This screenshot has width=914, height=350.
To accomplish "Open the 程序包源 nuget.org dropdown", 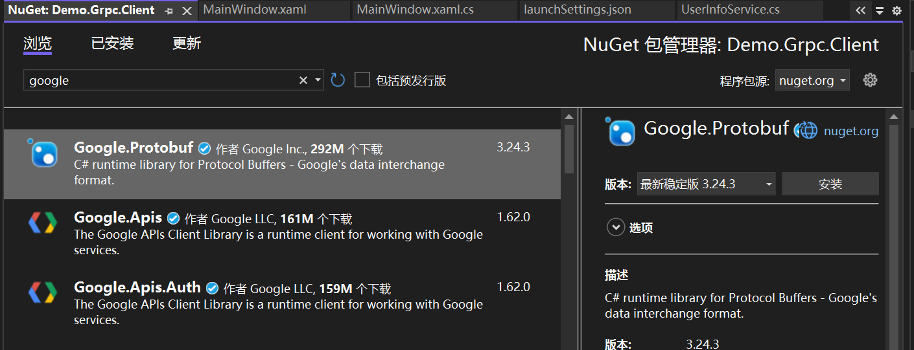I will point(812,81).
